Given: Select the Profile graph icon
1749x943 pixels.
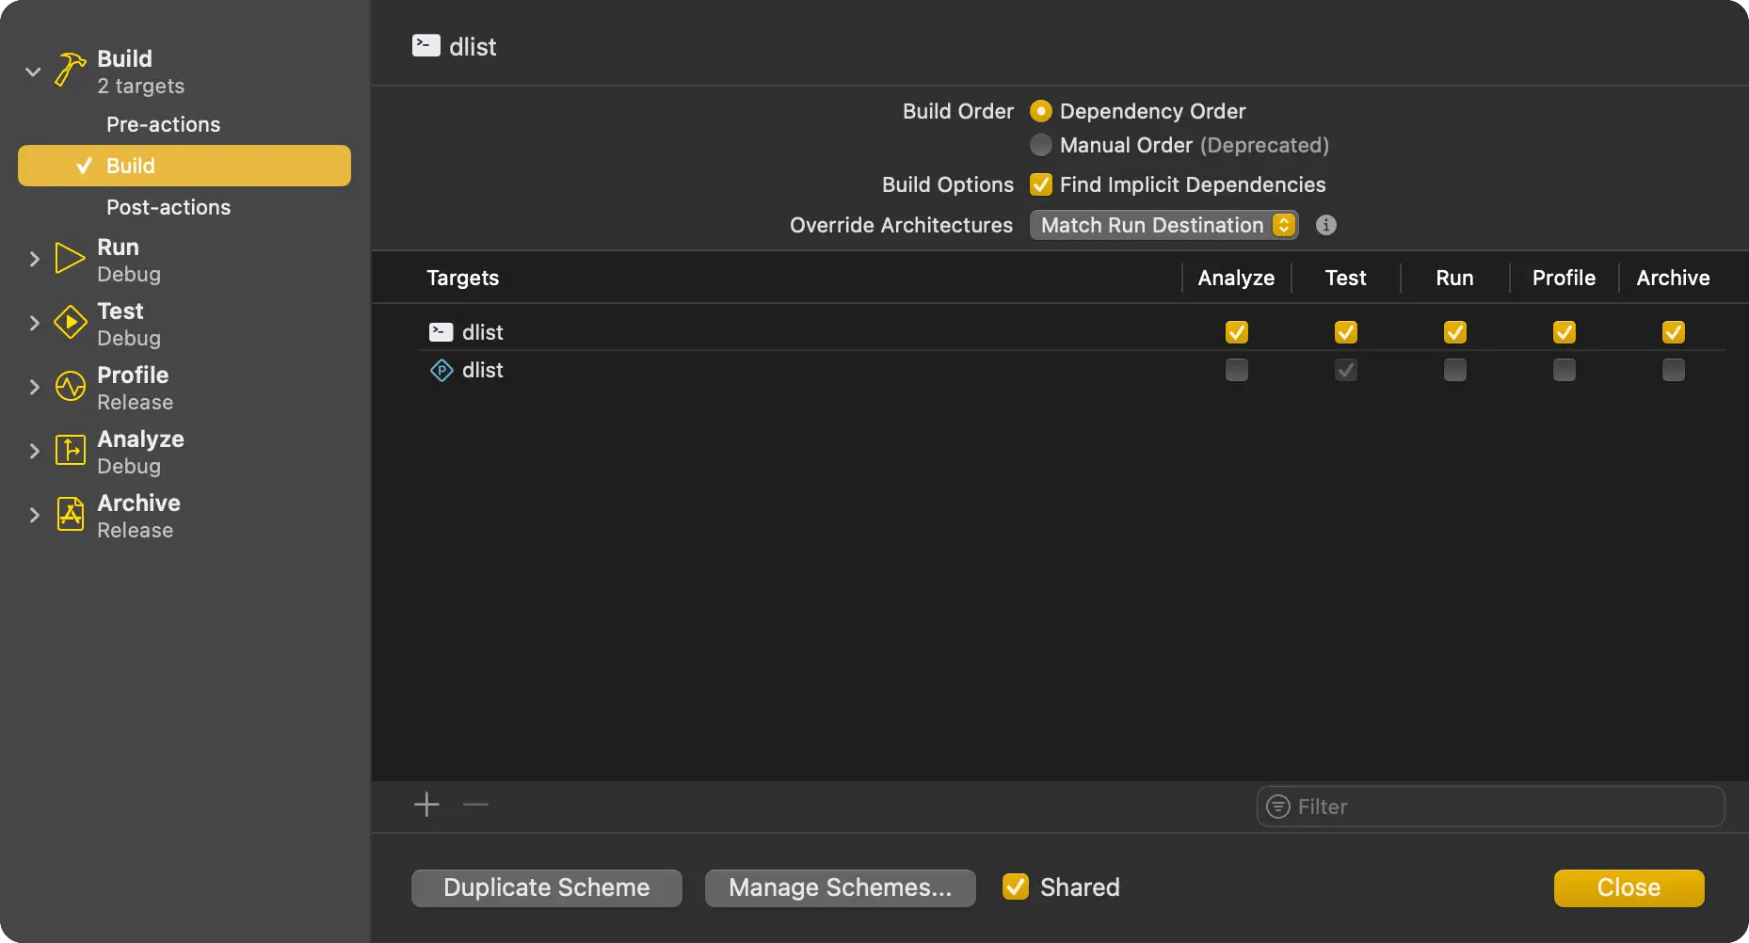Looking at the screenshot, I should click(68, 387).
